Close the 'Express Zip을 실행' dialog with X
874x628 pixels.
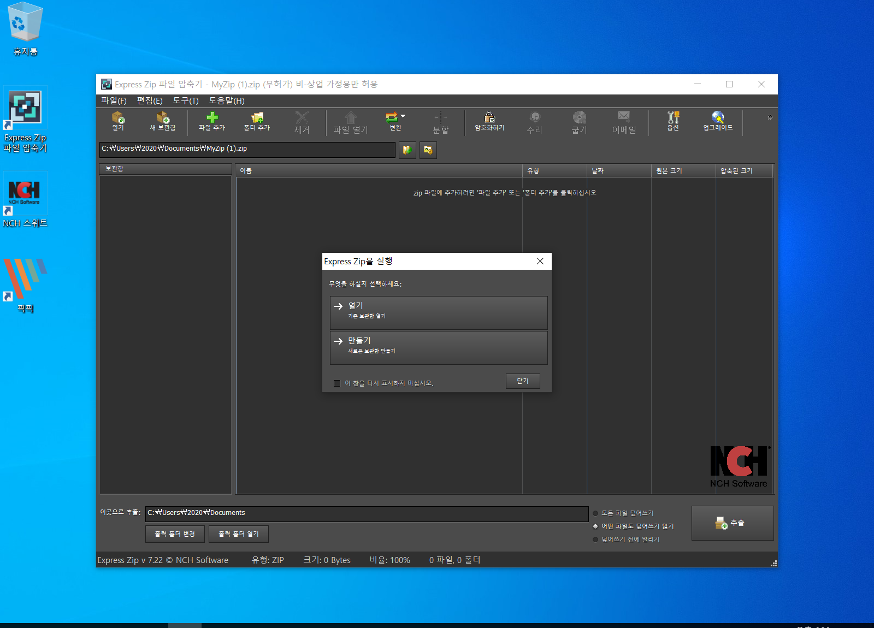[x=540, y=261]
